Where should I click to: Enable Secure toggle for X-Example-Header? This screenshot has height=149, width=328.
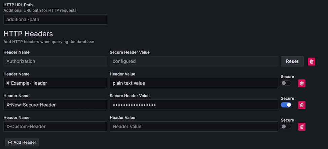pos(286,83)
